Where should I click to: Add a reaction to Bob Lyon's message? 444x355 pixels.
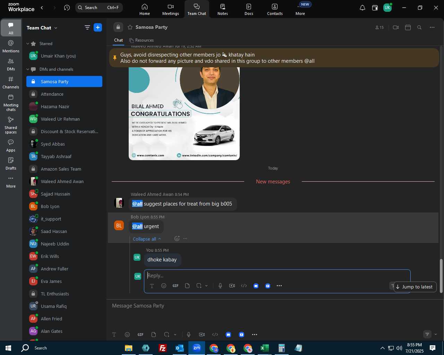coord(177,239)
